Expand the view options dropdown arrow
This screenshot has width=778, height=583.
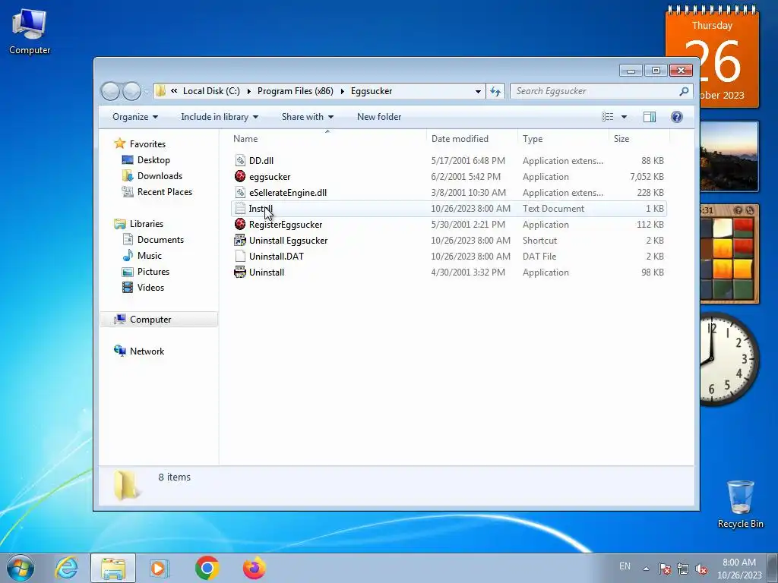pos(625,116)
